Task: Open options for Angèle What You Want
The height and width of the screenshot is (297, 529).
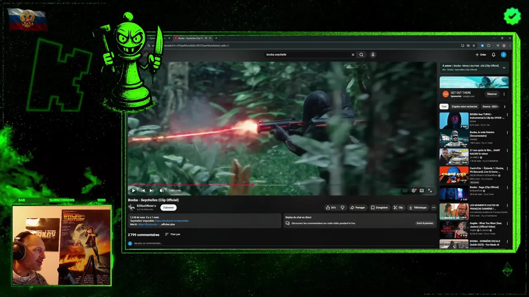Action: pos(507,223)
